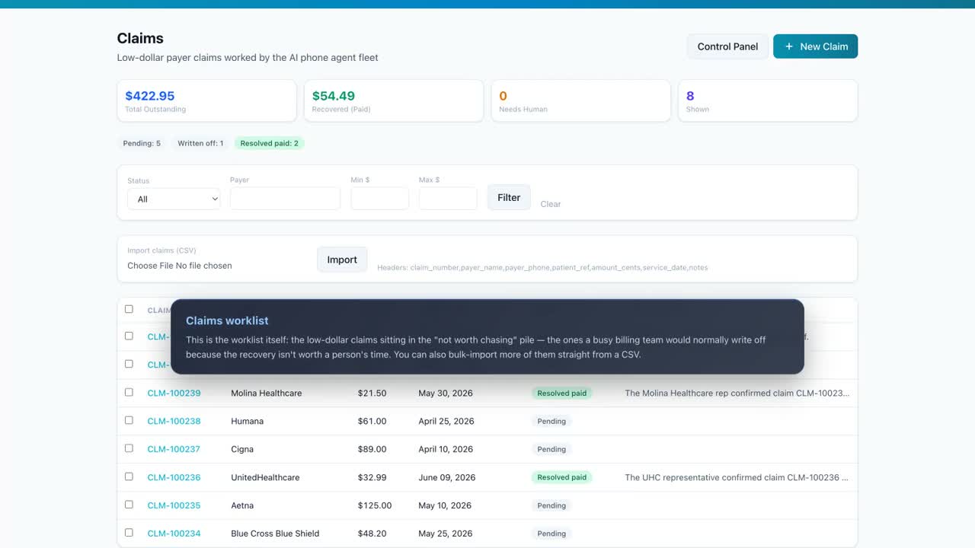
Task: Open claim CLM-100234
Action: 174,534
